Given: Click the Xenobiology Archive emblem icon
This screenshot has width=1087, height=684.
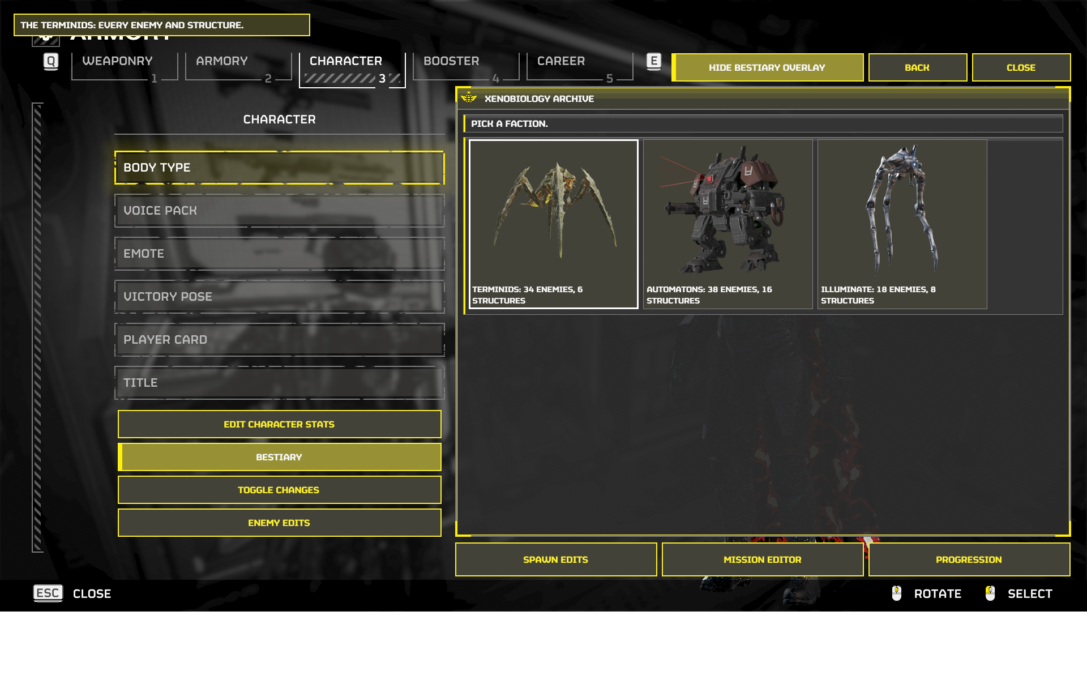Looking at the screenshot, I should click(x=469, y=98).
